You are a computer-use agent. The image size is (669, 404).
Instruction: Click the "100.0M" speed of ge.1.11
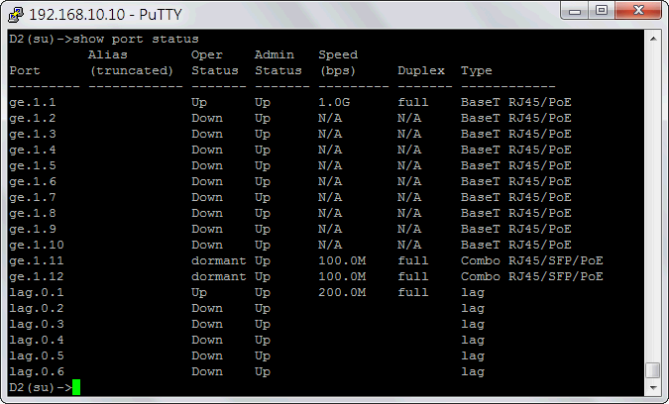(342, 260)
